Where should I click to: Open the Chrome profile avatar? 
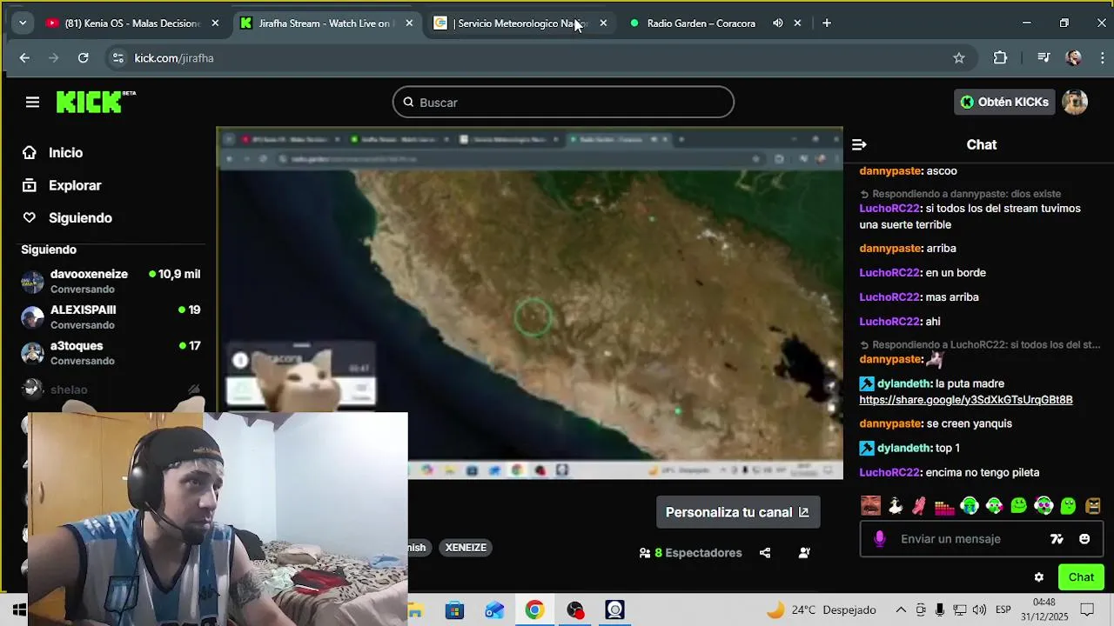click(1074, 58)
